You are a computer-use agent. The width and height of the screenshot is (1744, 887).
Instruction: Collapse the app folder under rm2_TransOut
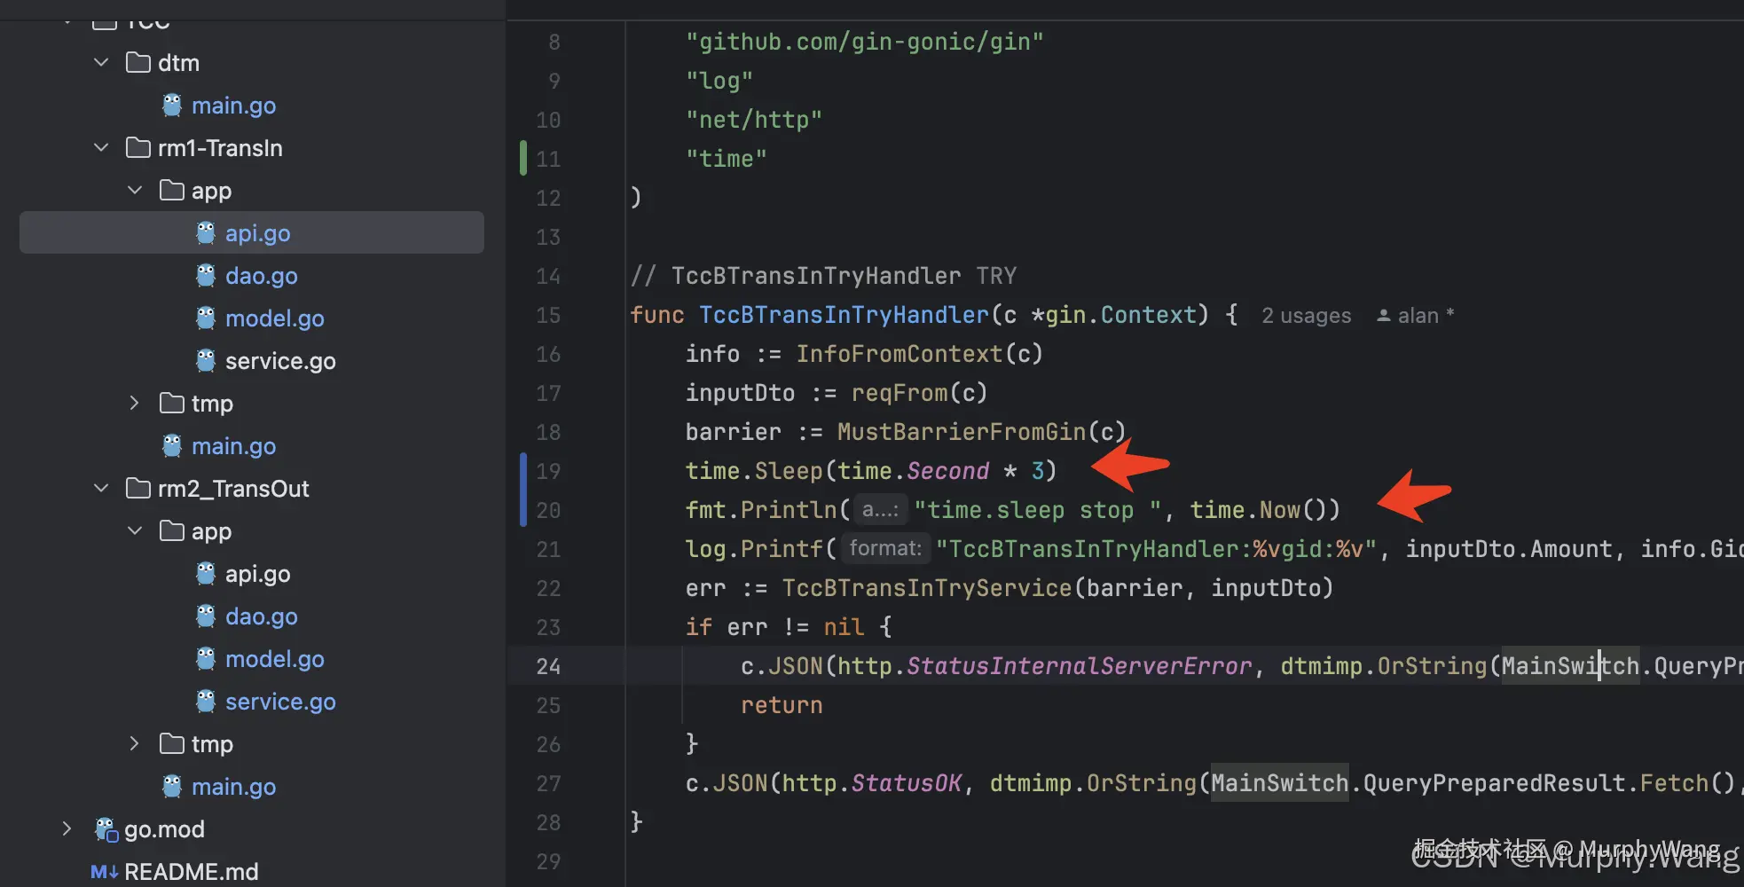point(135,531)
